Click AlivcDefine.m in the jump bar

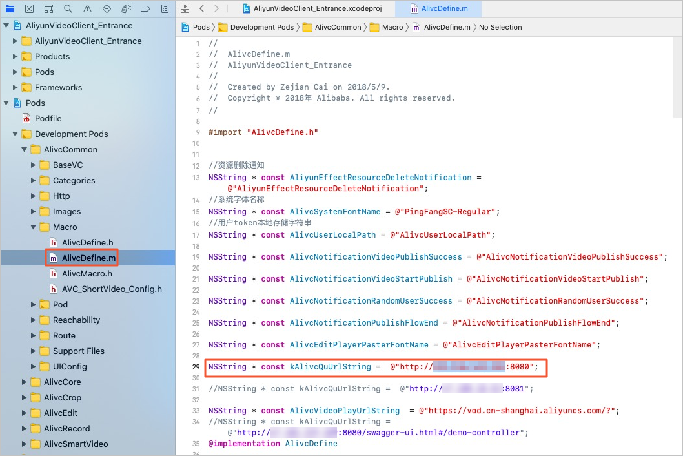pos(442,27)
